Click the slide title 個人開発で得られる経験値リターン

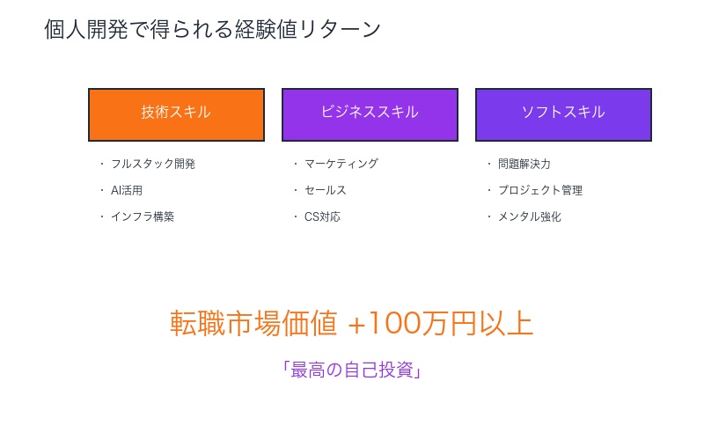coord(213,29)
